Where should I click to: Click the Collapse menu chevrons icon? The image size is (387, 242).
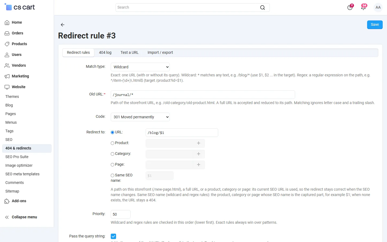tap(7, 217)
